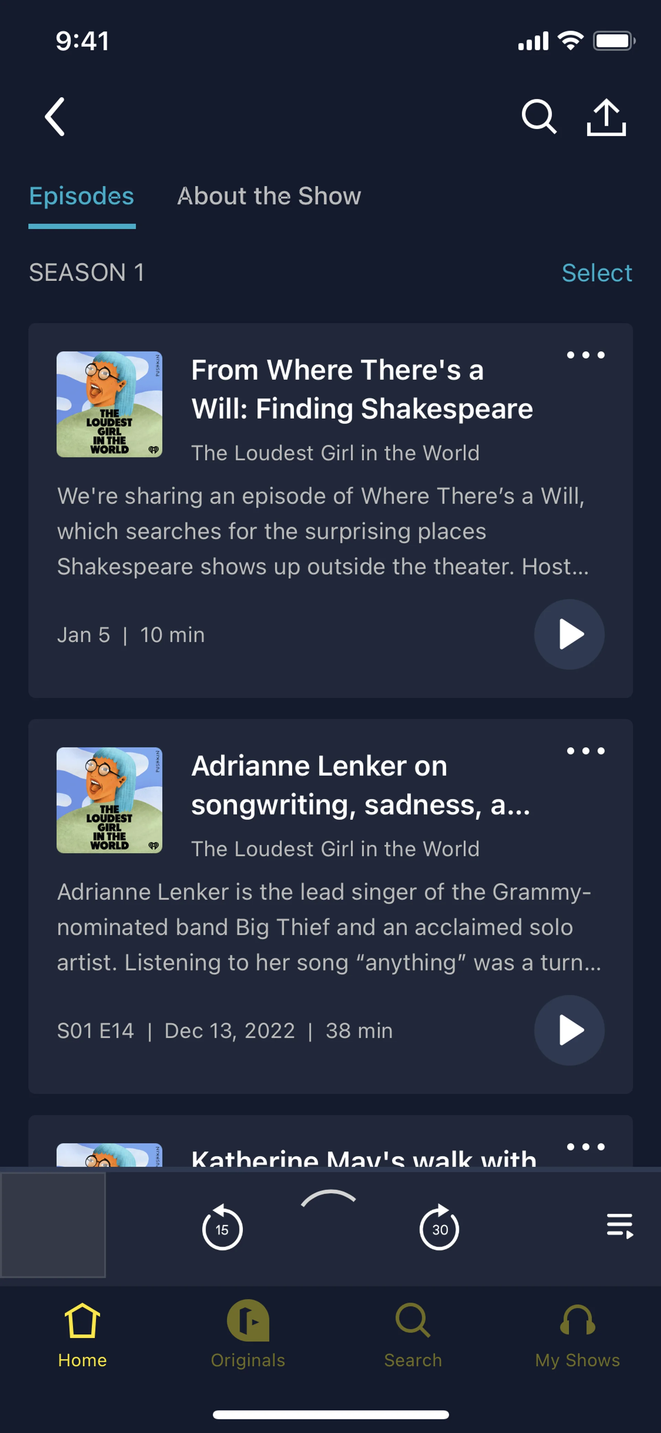The width and height of the screenshot is (661, 1433).
Task: Open more options for Finding Shakespeare episode
Action: pyautogui.click(x=586, y=355)
